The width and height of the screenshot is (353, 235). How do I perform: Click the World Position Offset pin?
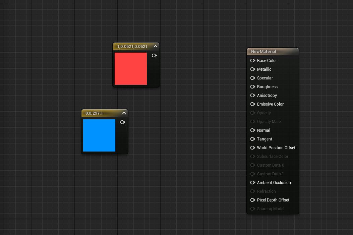(253, 148)
